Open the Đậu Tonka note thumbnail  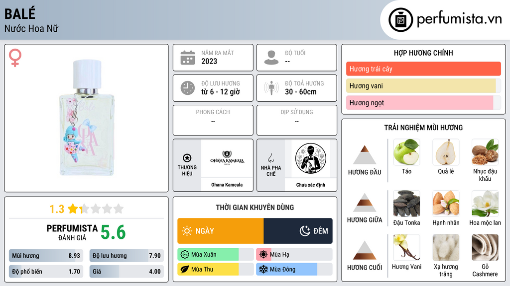click(406, 203)
